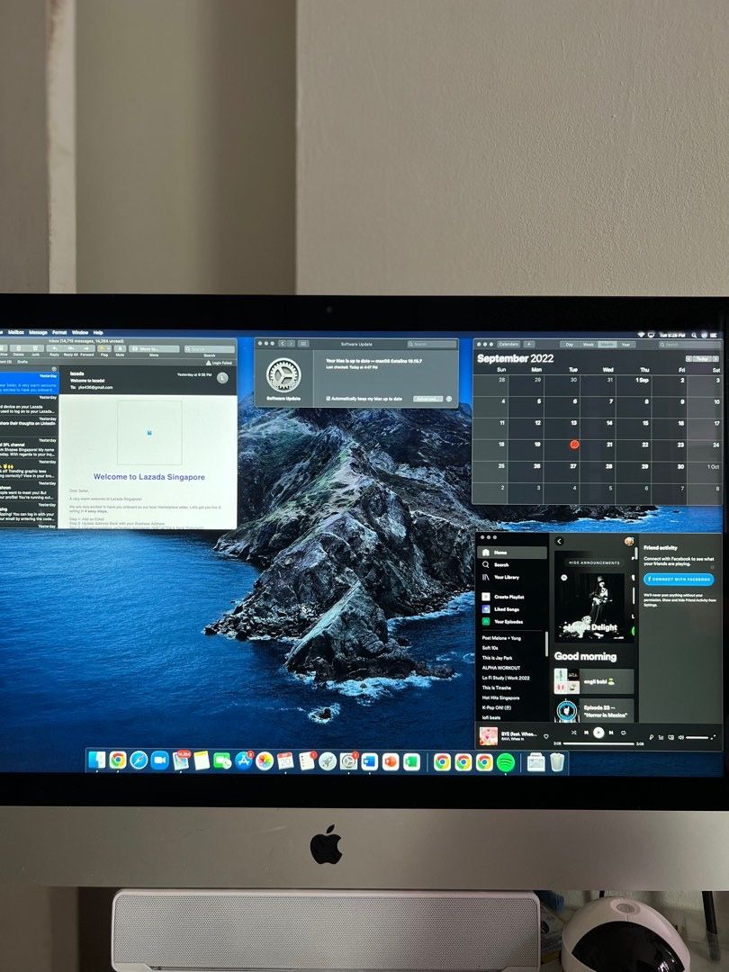
Task: Switch Calendar to Week view
Action: point(589,344)
